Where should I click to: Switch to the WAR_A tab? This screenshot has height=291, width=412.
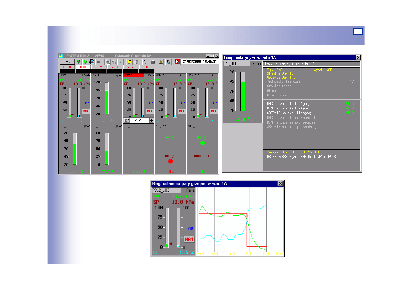click(x=67, y=67)
